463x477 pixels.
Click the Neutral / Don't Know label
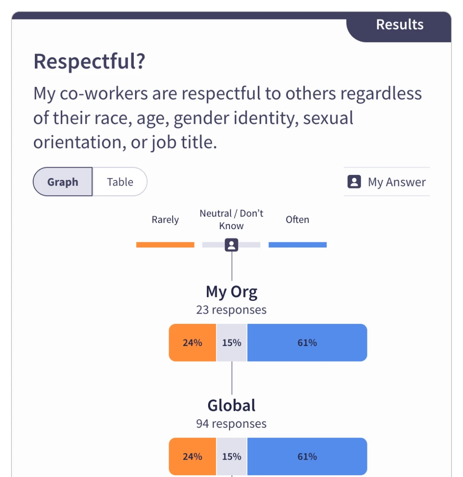(231, 219)
